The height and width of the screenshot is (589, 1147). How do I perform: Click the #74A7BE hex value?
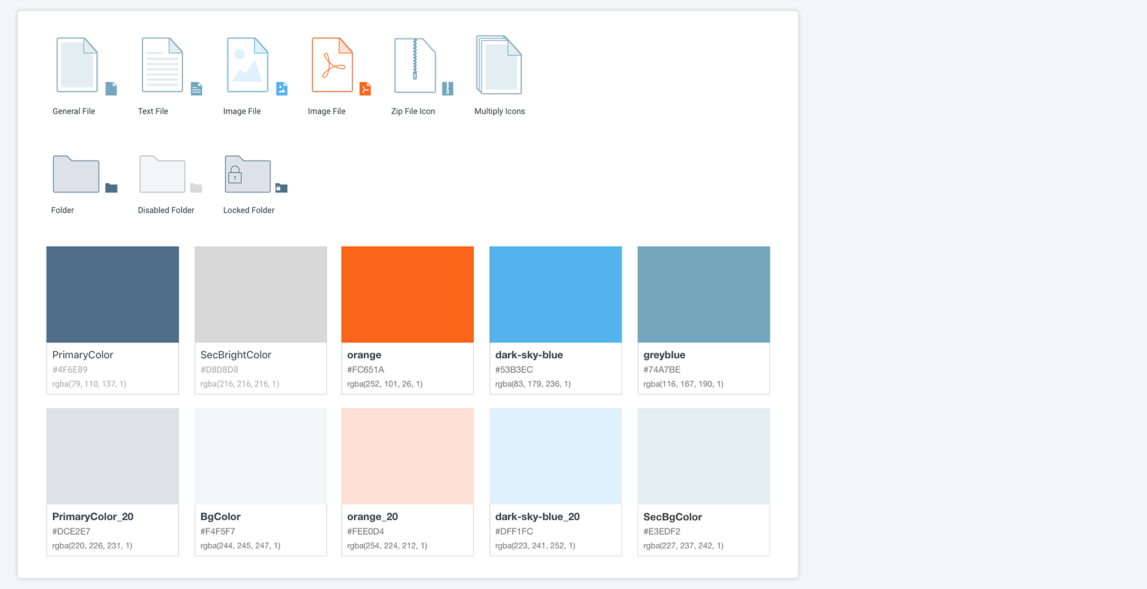pyautogui.click(x=662, y=370)
